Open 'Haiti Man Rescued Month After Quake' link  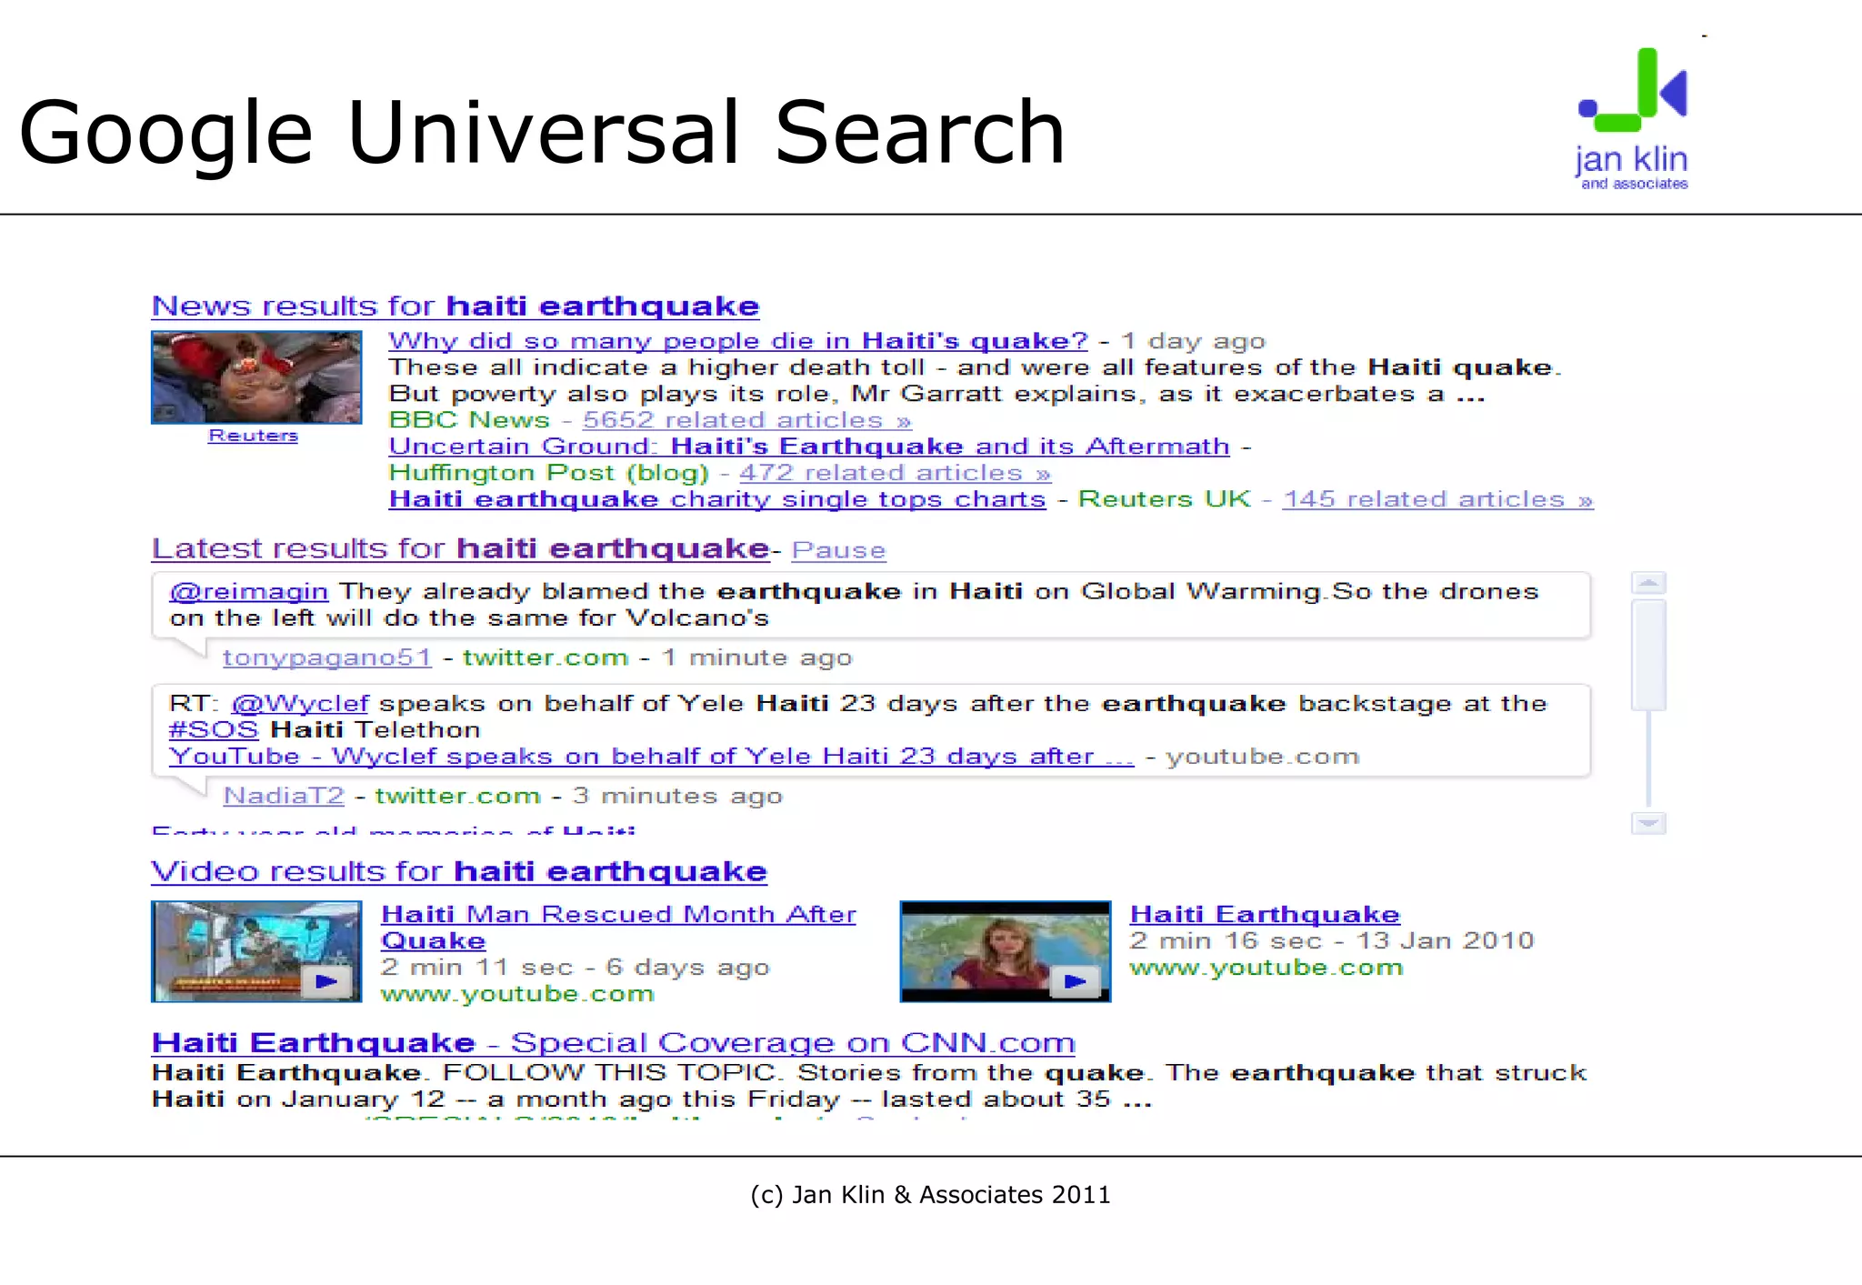tap(618, 928)
